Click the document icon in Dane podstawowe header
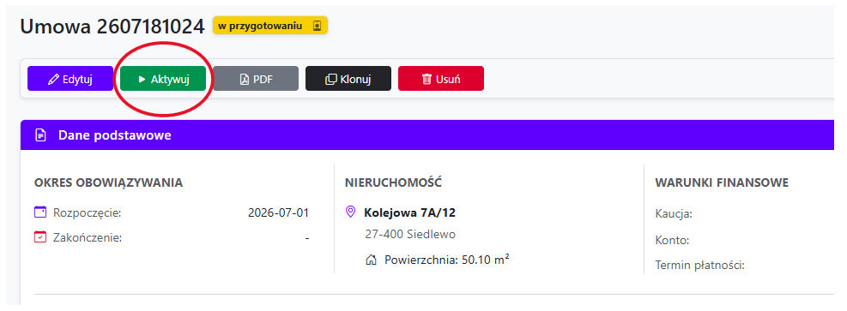Image resolution: width=847 pixels, height=311 pixels. [x=40, y=135]
